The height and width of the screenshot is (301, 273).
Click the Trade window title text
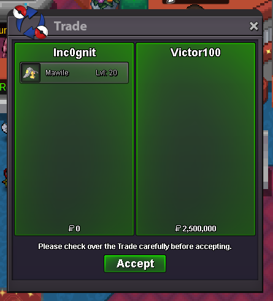[x=71, y=26]
